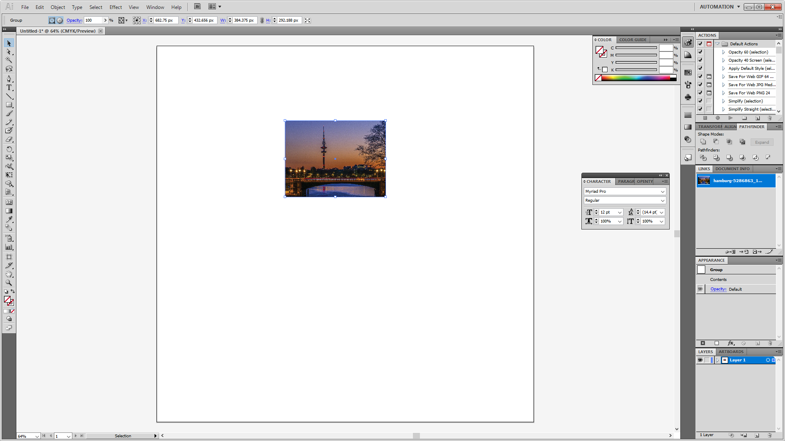Expand the Simplify (selection) action
Image resolution: width=785 pixels, height=441 pixels.
click(724, 101)
